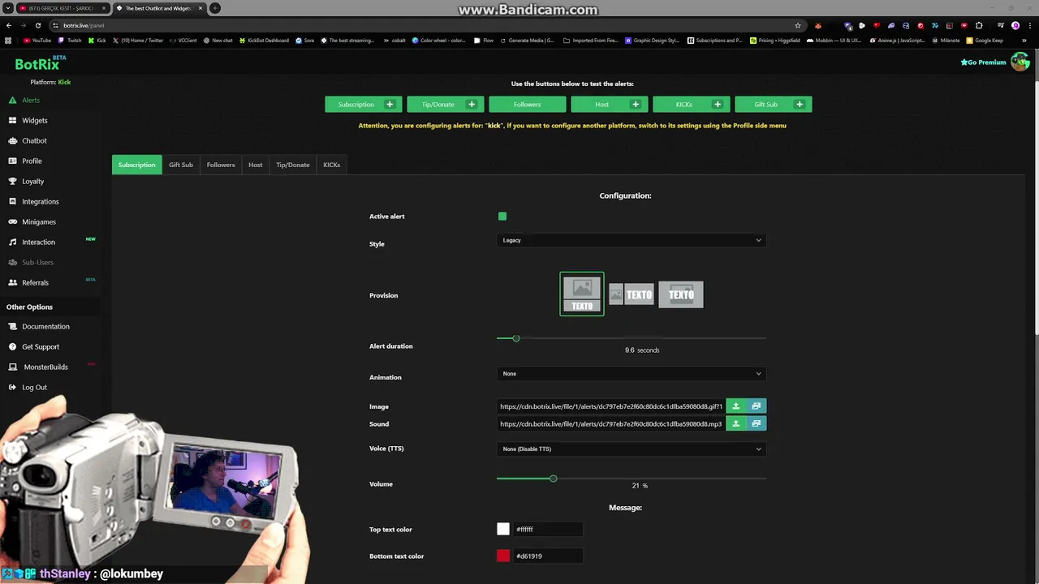Switch to the Tip/Donate configuration tab
Screen dimensions: 1039x584
point(293,165)
